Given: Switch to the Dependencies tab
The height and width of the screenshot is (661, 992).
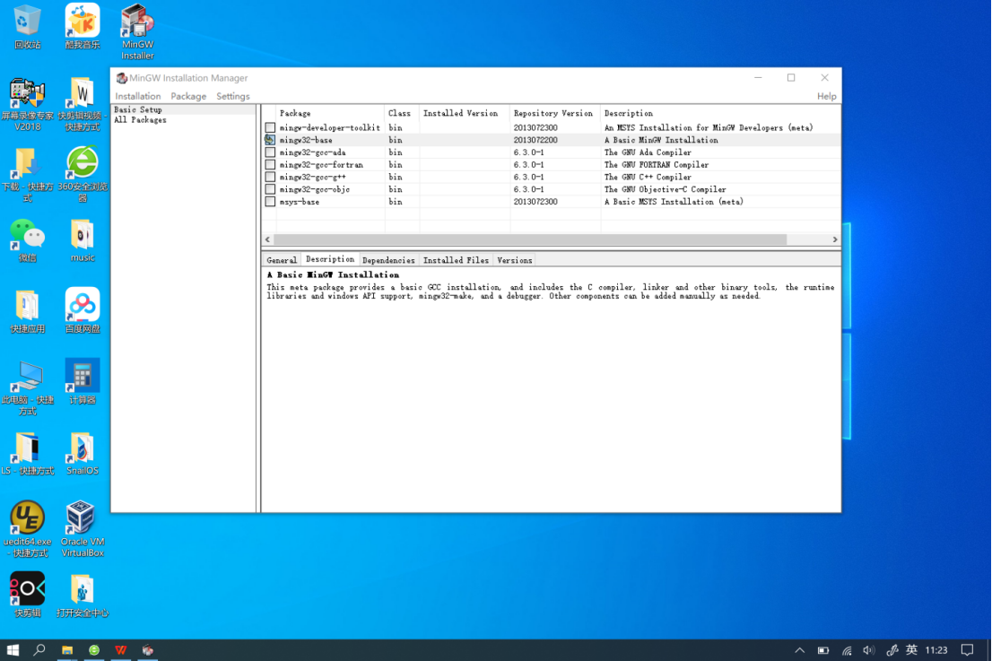Looking at the screenshot, I should pyautogui.click(x=388, y=260).
